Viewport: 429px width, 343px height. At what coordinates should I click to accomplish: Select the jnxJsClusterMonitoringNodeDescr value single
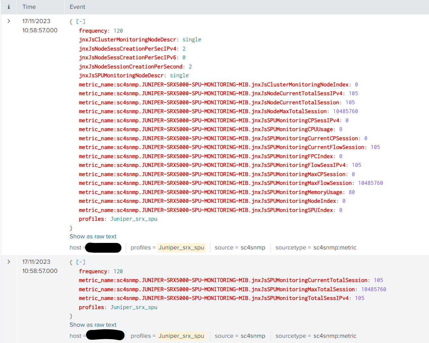click(192, 39)
